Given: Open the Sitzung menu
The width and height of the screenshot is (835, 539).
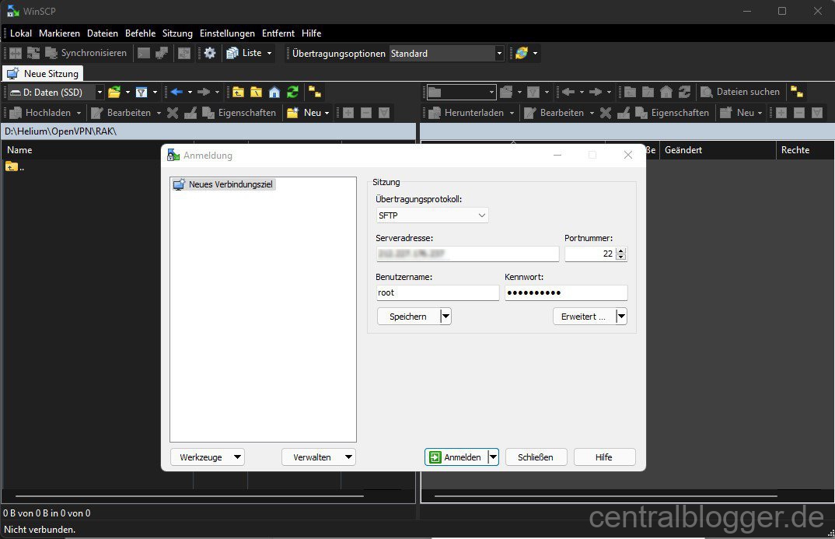Looking at the screenshot, I should (176, 33).
